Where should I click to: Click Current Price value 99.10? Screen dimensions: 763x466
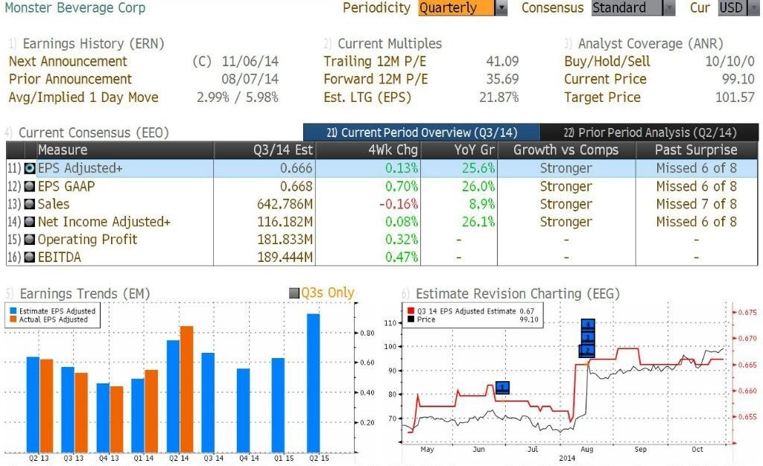pyautogui.click(x=738, y=79)
